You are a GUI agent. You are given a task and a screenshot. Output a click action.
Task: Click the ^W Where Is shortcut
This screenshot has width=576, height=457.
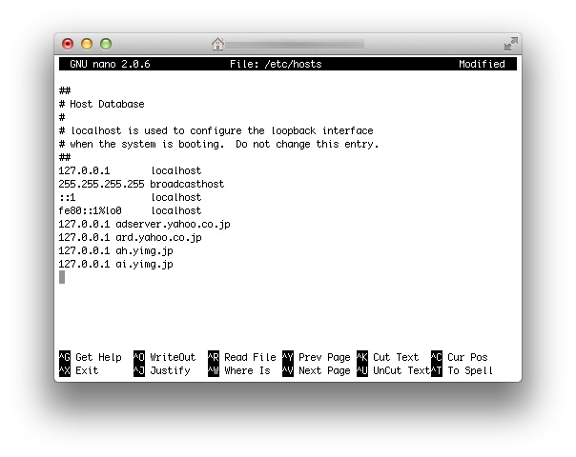239,370
